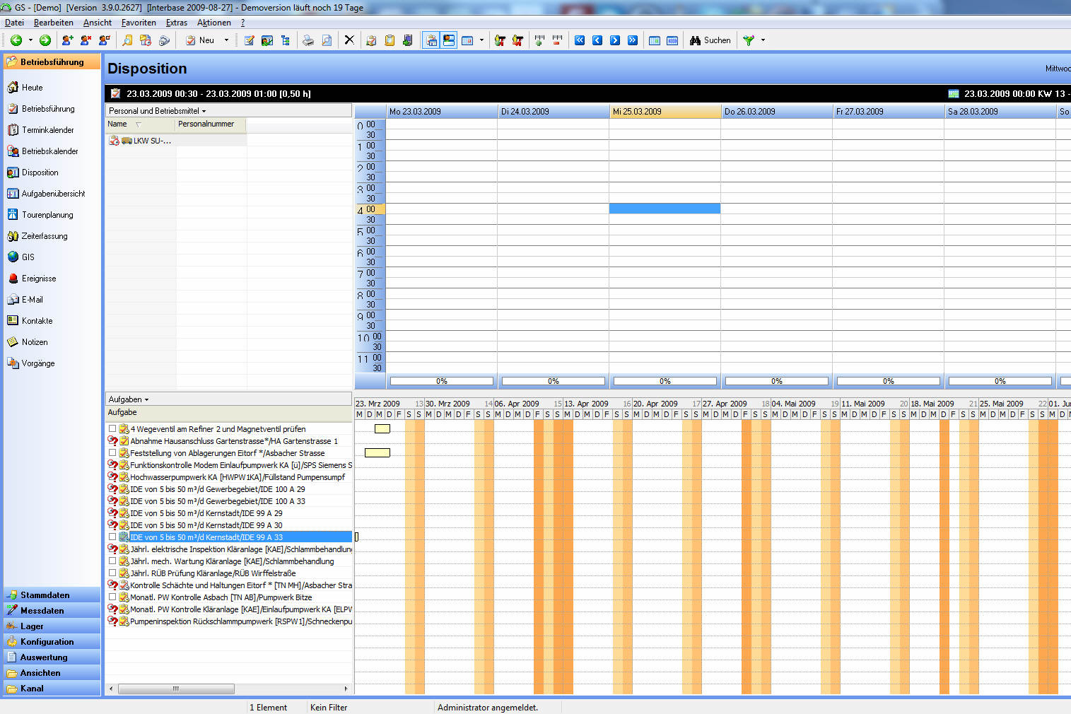
Task: Click the Suchen search button
Action: click(710, 40)
